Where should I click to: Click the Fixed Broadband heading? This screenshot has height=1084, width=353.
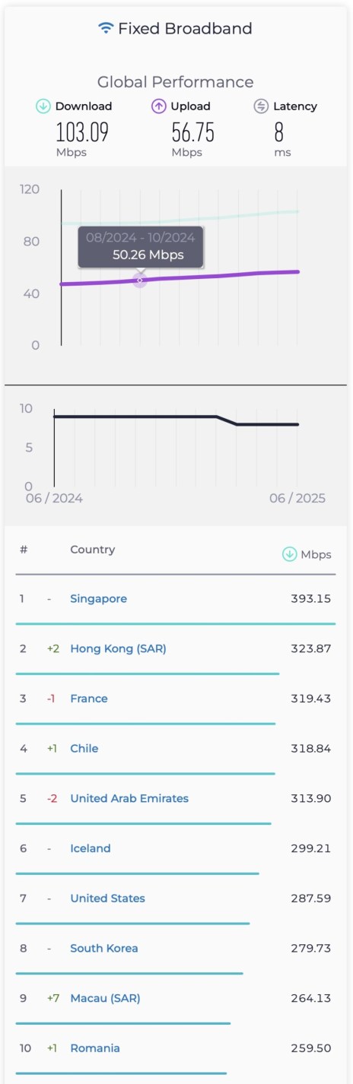coord(185,29)
